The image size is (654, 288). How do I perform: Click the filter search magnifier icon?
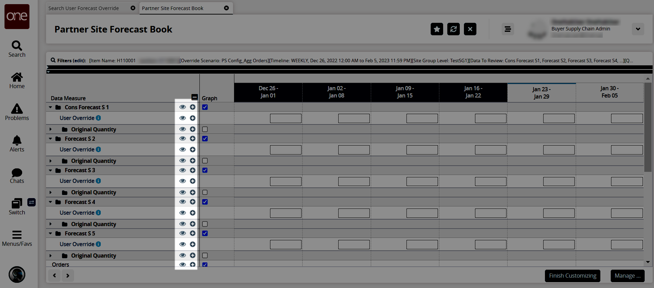53,60
